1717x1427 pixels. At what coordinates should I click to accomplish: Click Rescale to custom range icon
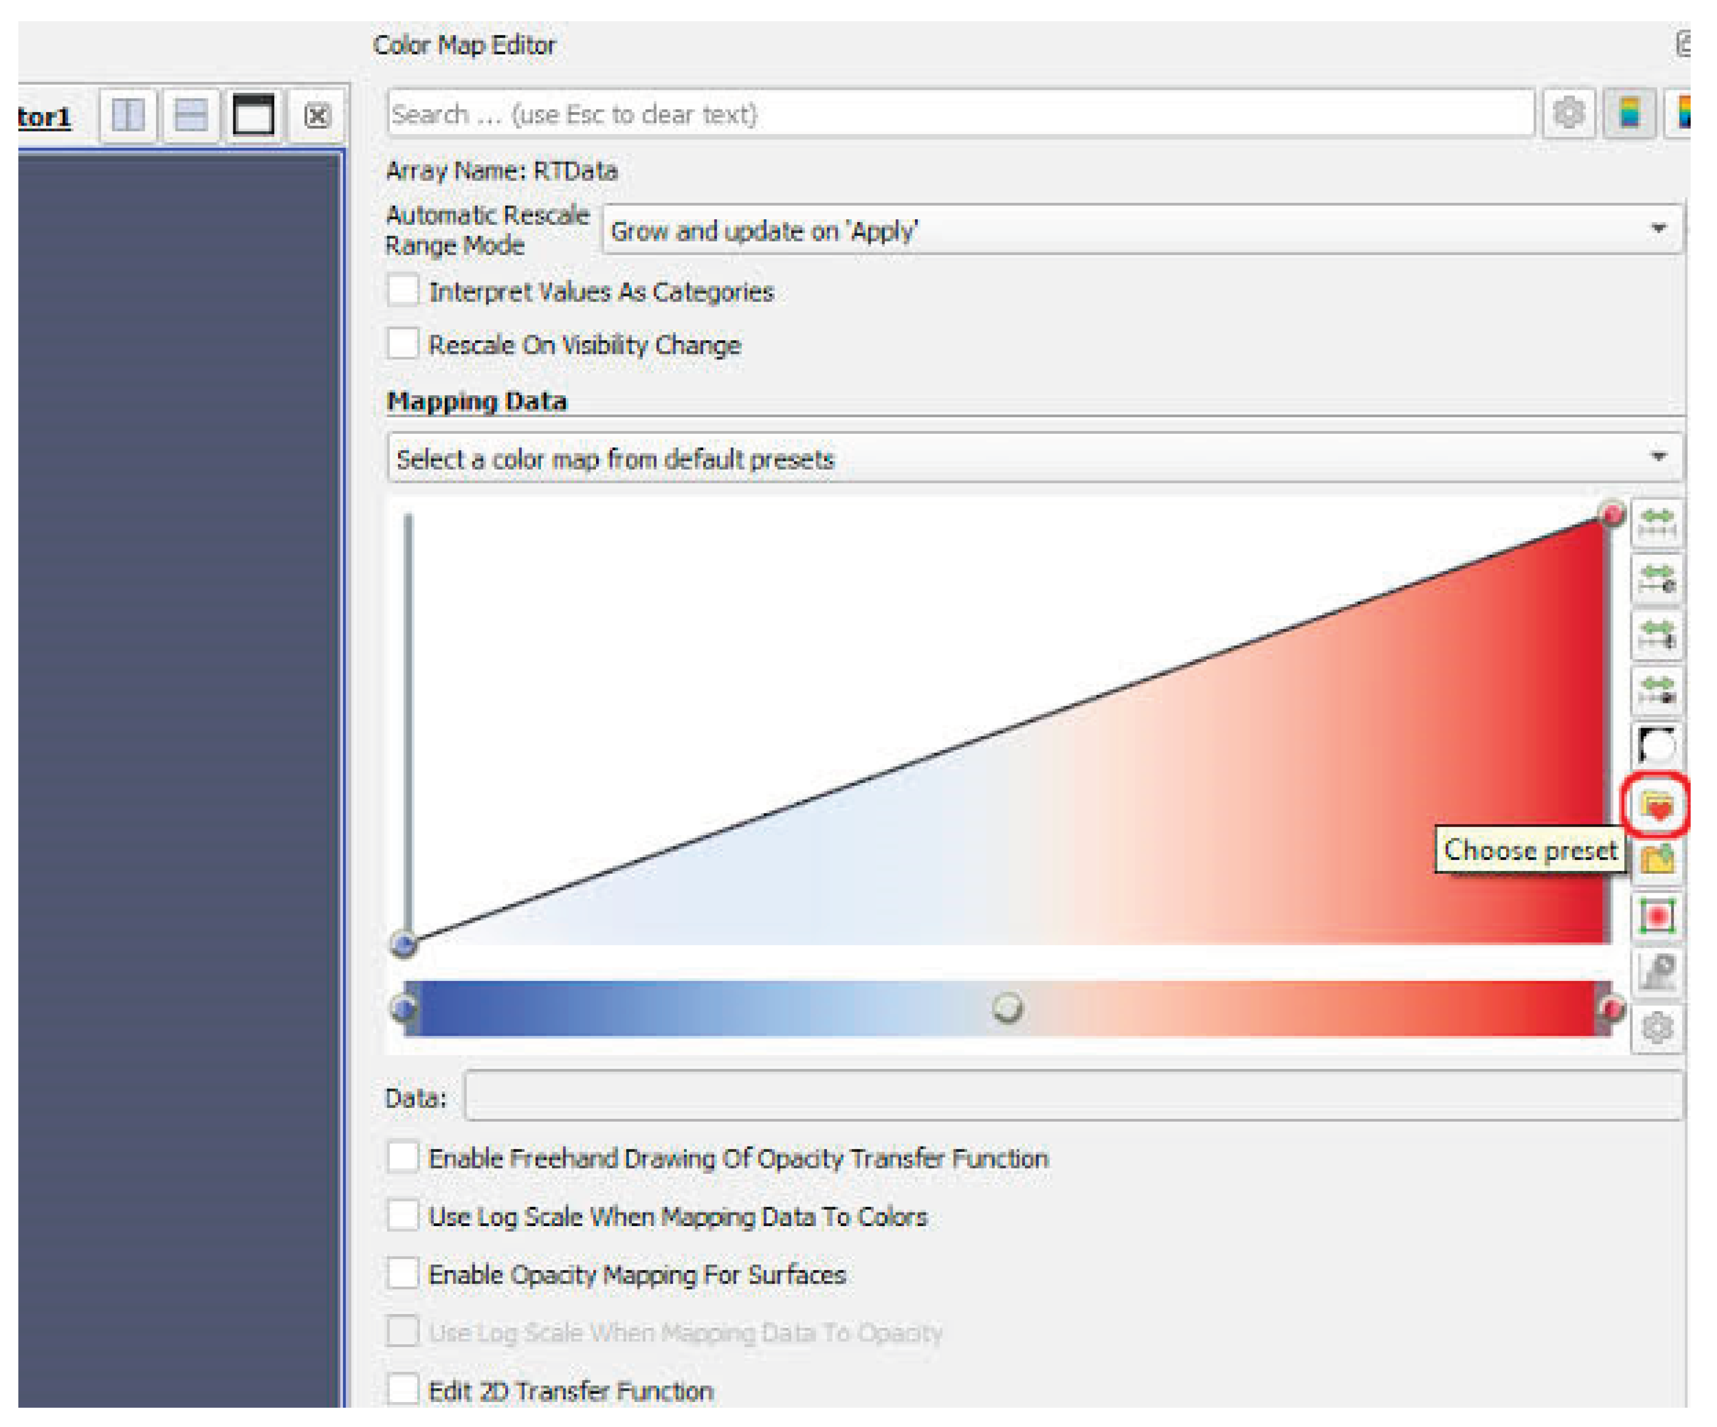pos(1656,579)
